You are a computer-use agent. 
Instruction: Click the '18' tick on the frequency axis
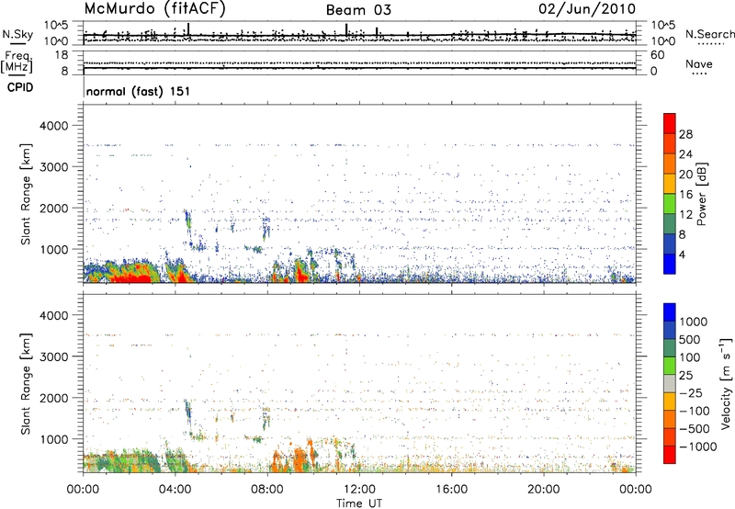61,55
